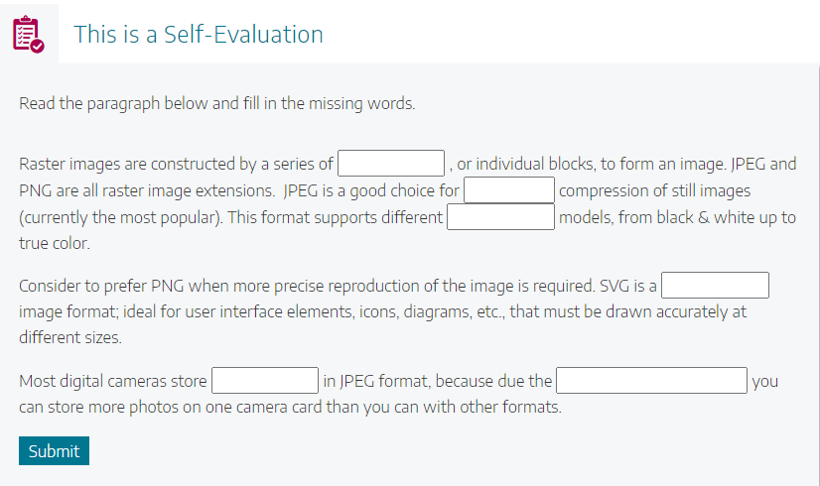820x486 pixels.
Task: Click the words 'different sizes.'
Action: tap(70, 337)
